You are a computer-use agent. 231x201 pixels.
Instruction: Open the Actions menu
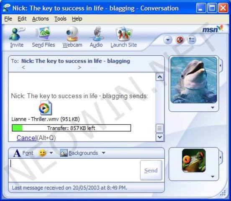click(40, 19)
